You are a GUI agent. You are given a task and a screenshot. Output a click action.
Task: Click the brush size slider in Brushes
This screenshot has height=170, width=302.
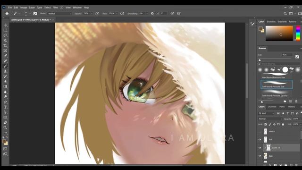(x=275, y=59)
